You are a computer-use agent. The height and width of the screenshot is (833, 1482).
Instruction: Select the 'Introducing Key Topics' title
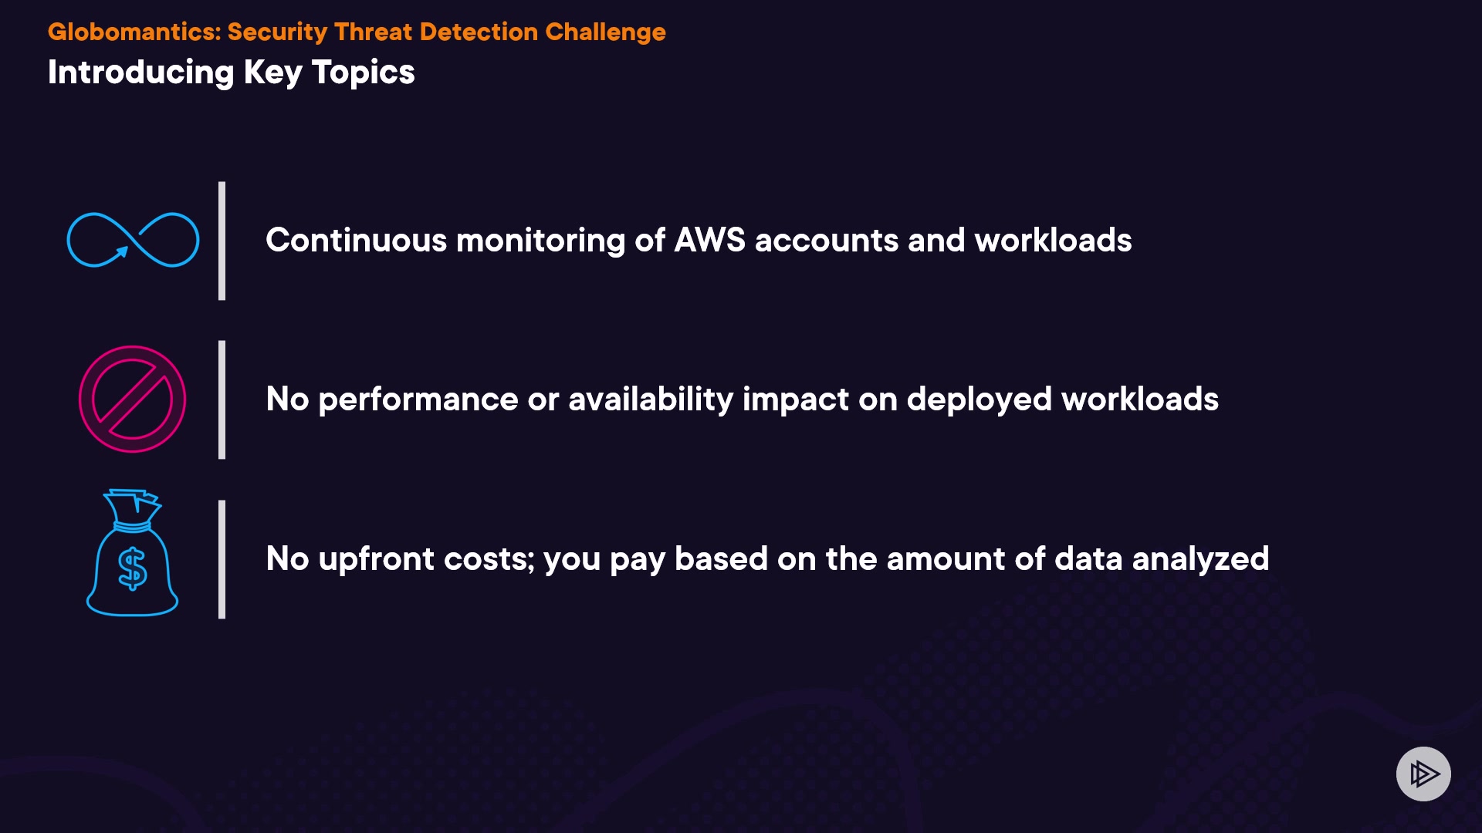[231, 73]
